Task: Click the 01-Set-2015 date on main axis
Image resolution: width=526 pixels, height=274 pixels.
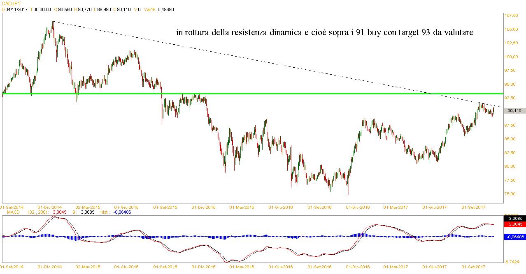Action: pyautogui.click(x=165, y=208)
